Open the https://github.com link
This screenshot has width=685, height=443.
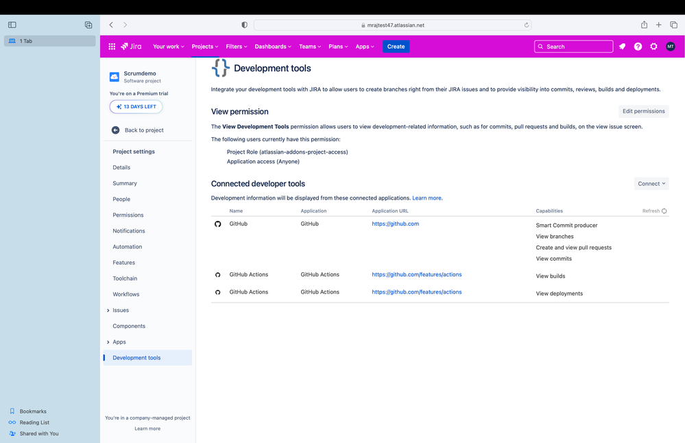tap(396, 224)
